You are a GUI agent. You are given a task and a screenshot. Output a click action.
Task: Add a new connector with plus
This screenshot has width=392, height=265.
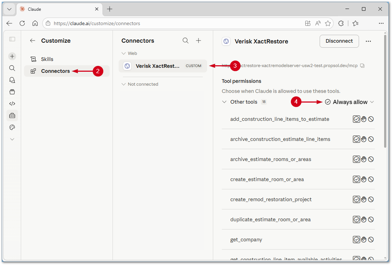coord(199,41)
